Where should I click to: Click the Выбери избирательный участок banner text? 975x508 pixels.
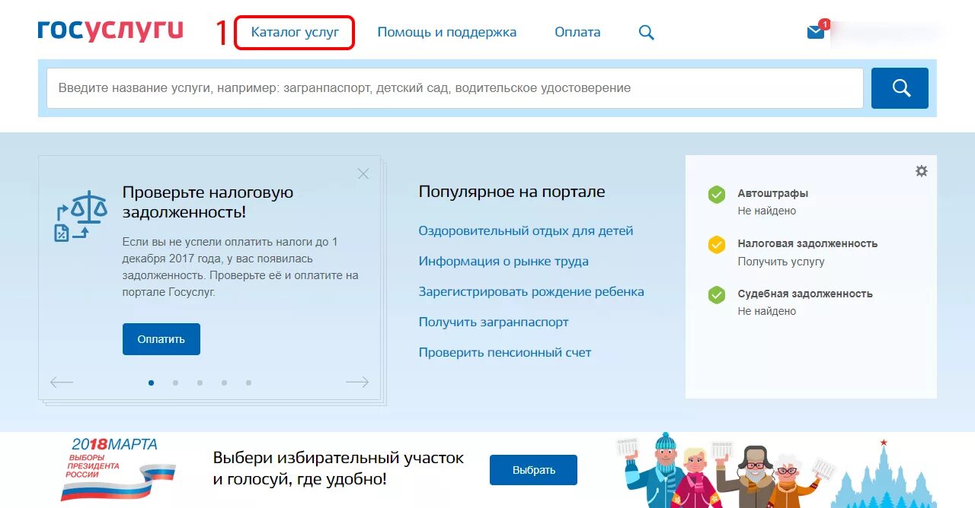click(338, 468)
